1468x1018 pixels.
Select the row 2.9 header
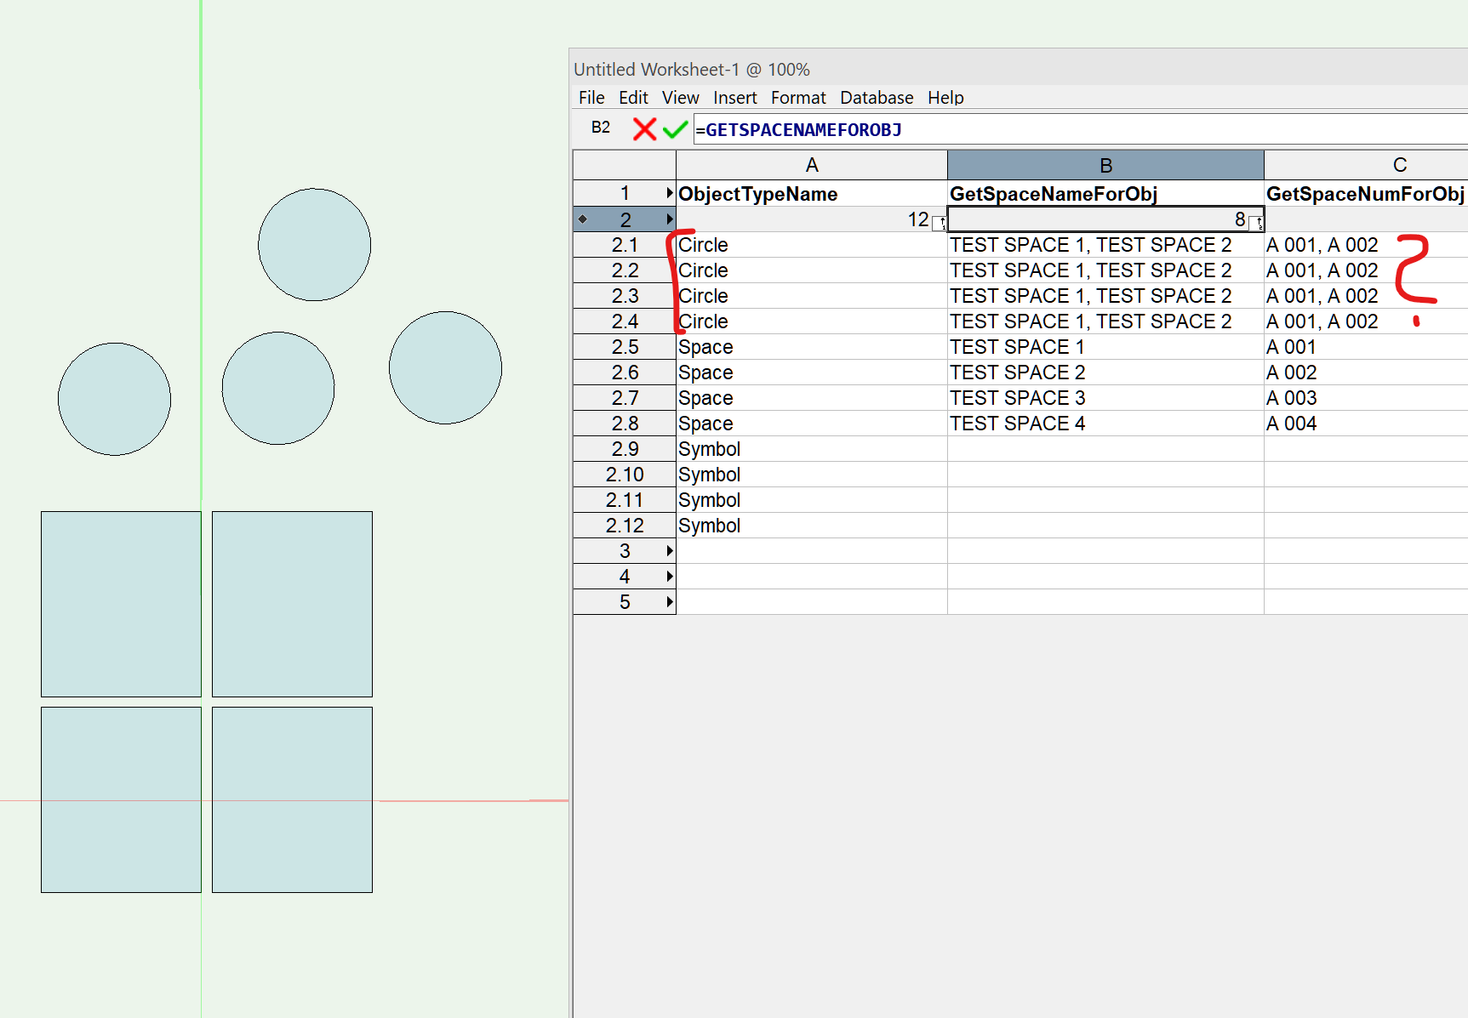click(x=624, y=449)
